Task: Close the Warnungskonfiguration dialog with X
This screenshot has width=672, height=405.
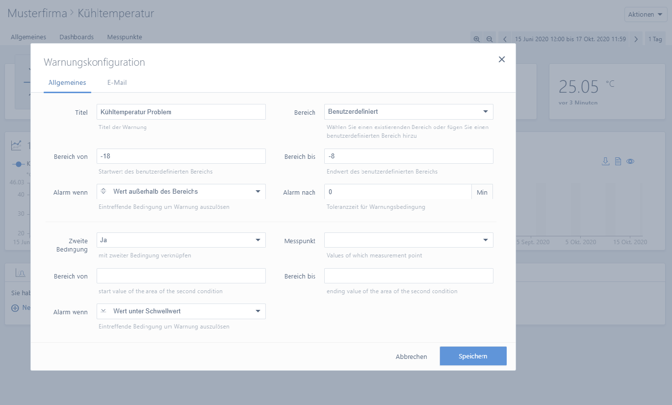Action: tap(501, 59)
